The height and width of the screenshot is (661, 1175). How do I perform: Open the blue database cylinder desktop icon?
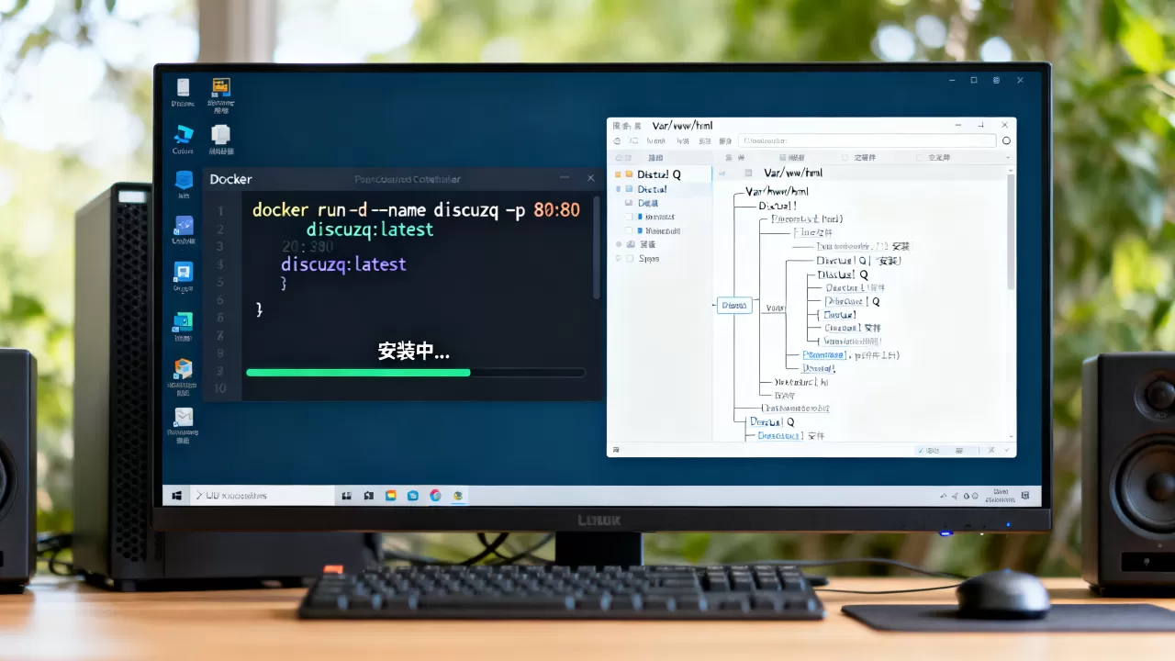click(184, 180)
